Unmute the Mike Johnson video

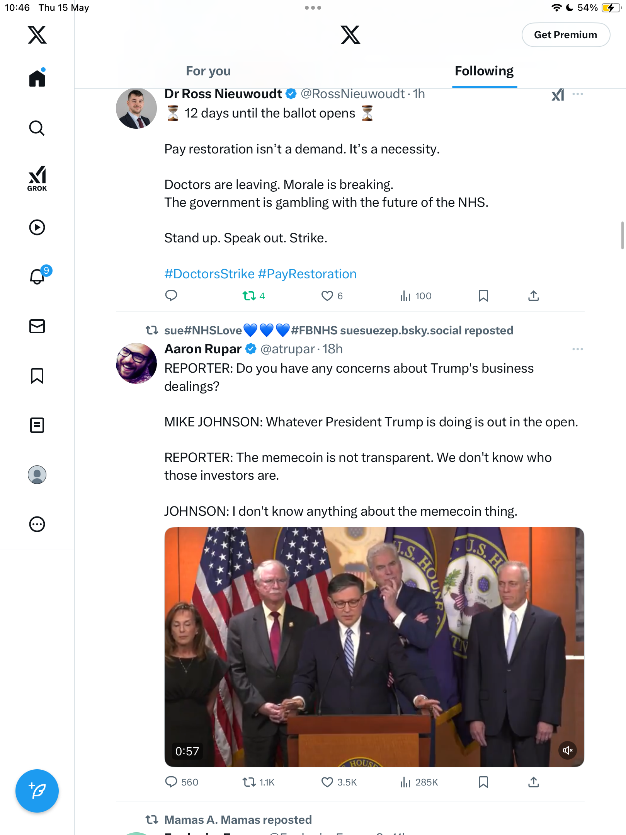pyautogui.click(x=568, y=750)
